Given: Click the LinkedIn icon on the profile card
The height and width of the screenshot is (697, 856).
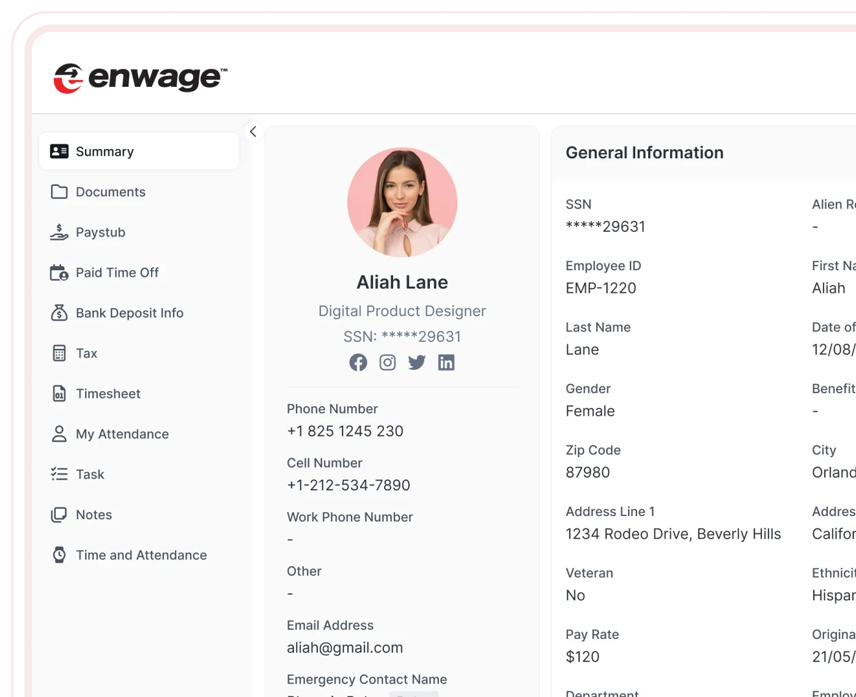Looking at the screenshot, I should pos(446,362).
